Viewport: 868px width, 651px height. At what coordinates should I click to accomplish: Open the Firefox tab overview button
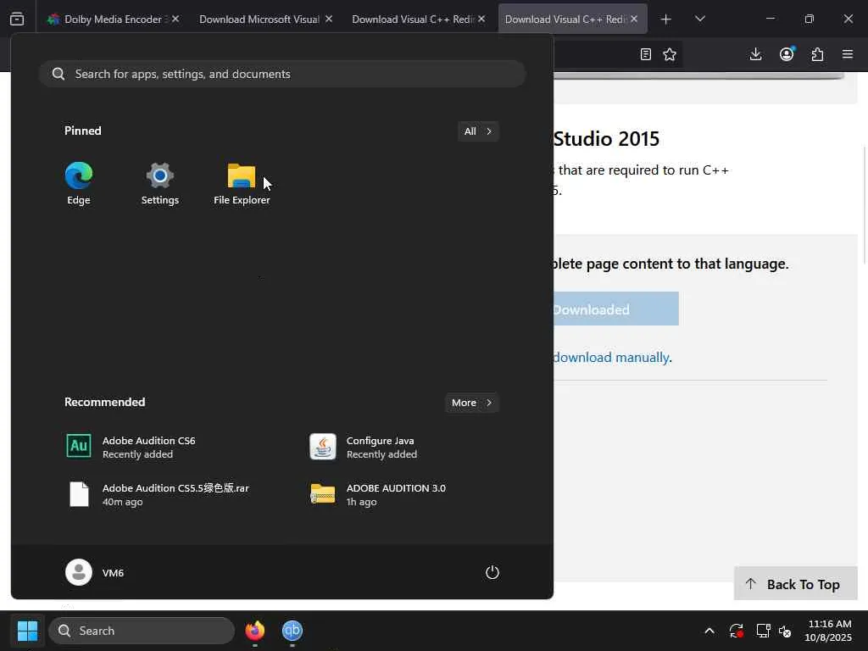click(17, 19)
